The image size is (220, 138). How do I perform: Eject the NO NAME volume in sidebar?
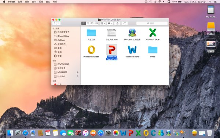[78, 72]
